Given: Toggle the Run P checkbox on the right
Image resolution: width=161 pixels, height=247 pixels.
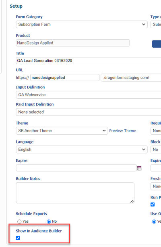Looking at the screenshot, I should pyautogui.click(x=153, y=205).
